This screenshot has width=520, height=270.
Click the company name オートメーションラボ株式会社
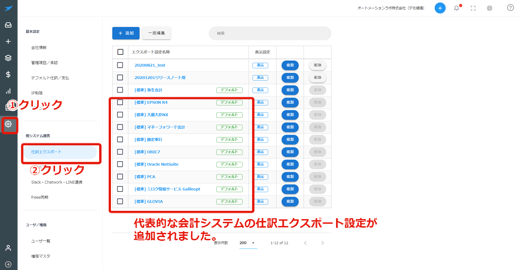point(391,8)
